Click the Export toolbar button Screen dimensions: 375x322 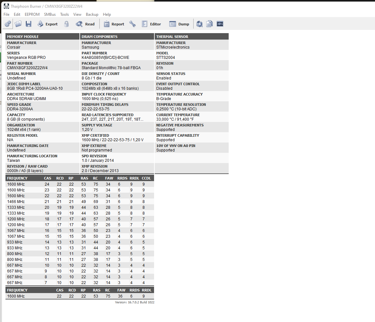coord(48,24)
